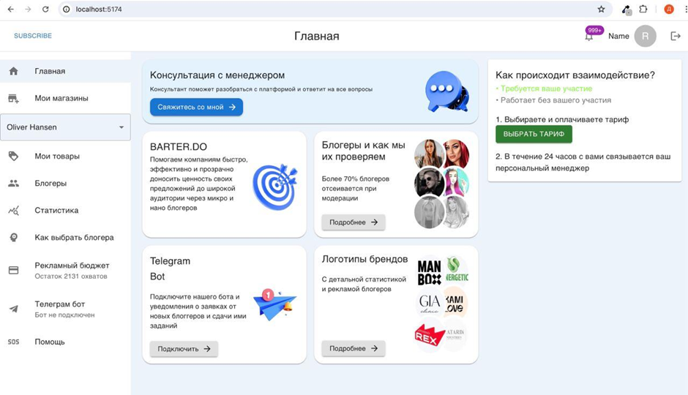Bookmark the page with the star icon

pyautogui.click(x=601, y=10)
